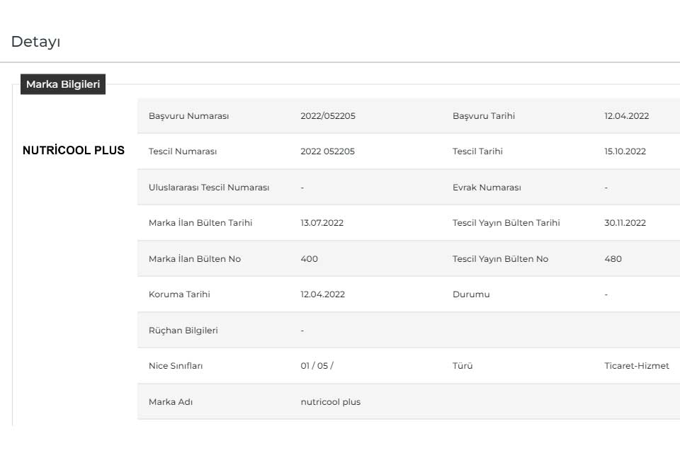Screen dimensions: 680x453
Task: Click the NUTRİCOOL PLUS trademark logo text
Action: pyautogui.click(x=74, y=151)
